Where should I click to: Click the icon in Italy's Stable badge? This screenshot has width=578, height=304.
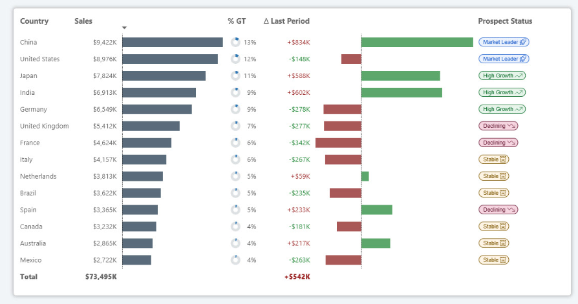click(504, 159)
